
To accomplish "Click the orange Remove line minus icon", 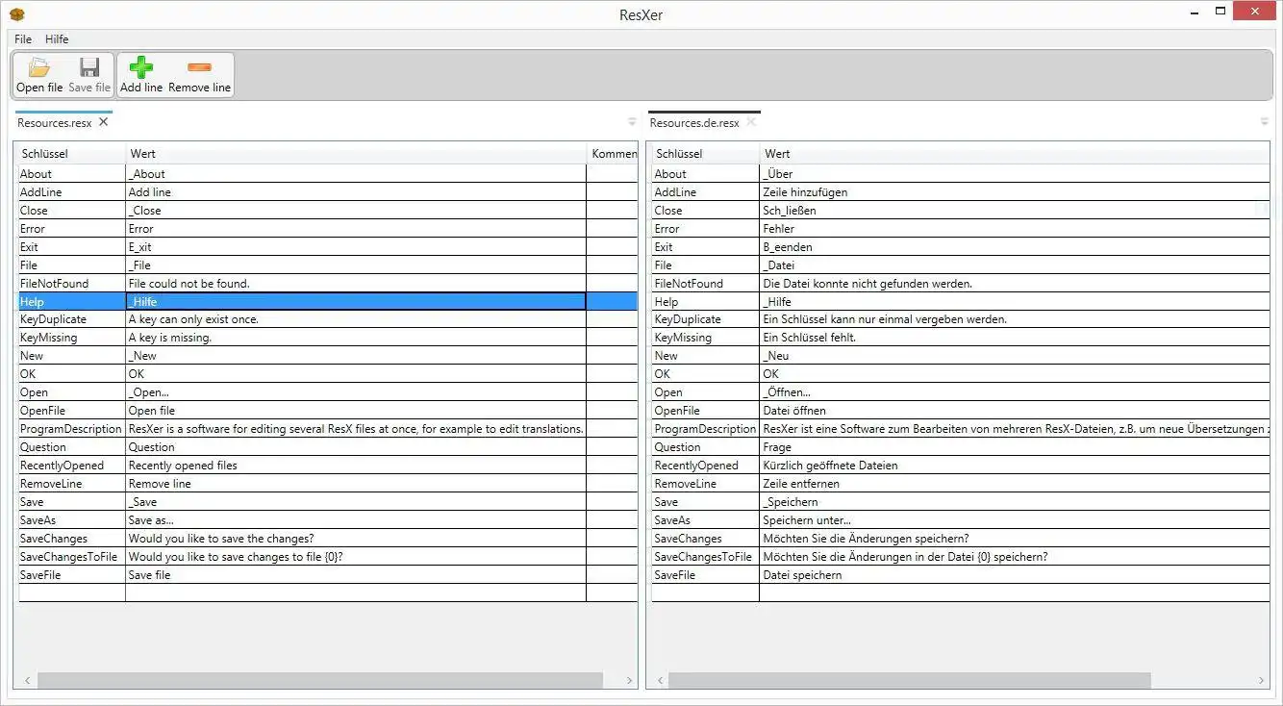I will click(200, 67).
